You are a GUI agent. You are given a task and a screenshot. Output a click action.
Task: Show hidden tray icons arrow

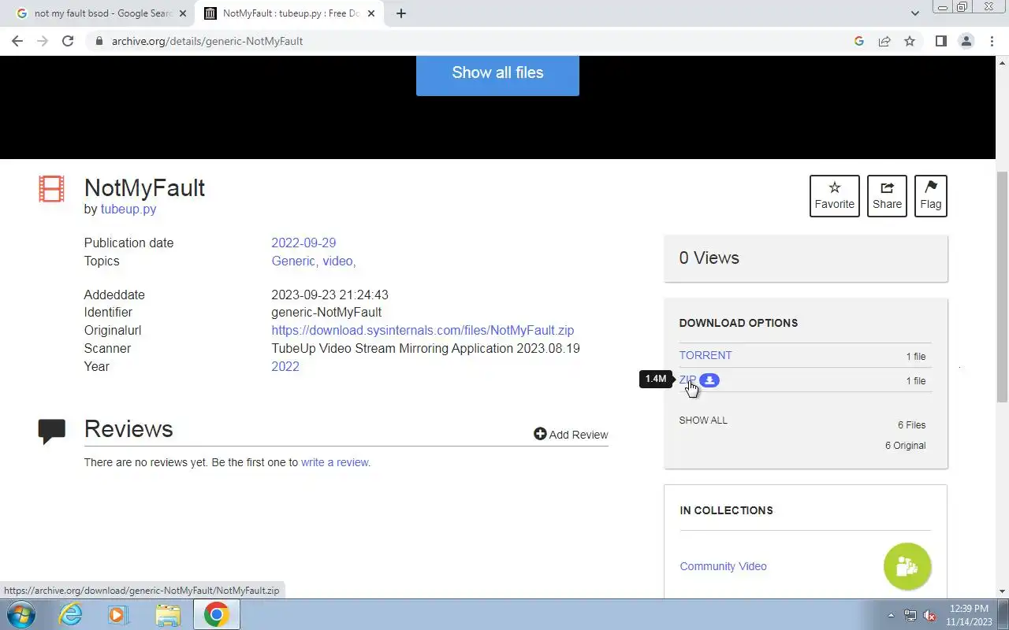(892, 615)
